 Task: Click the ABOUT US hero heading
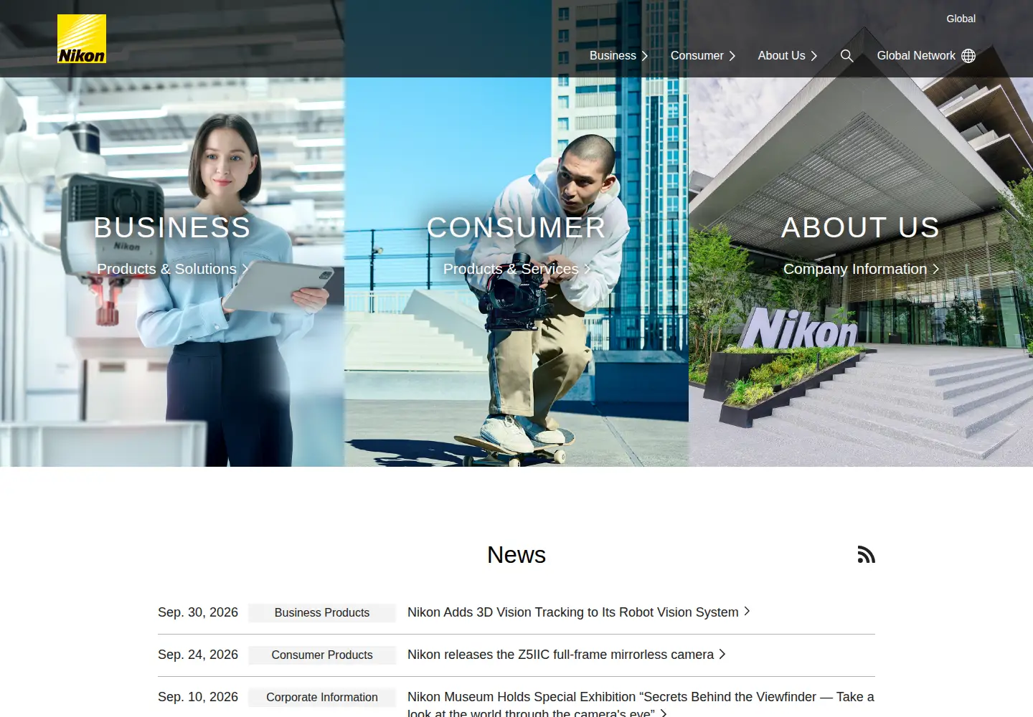coord(861,227)
